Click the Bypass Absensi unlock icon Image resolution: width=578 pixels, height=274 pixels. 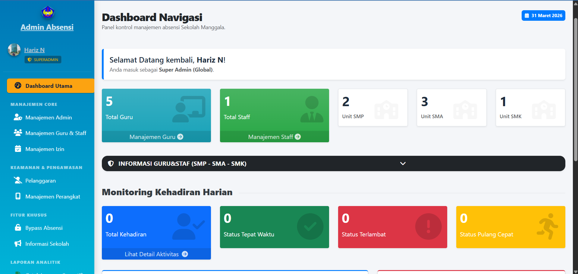[18, 228]
